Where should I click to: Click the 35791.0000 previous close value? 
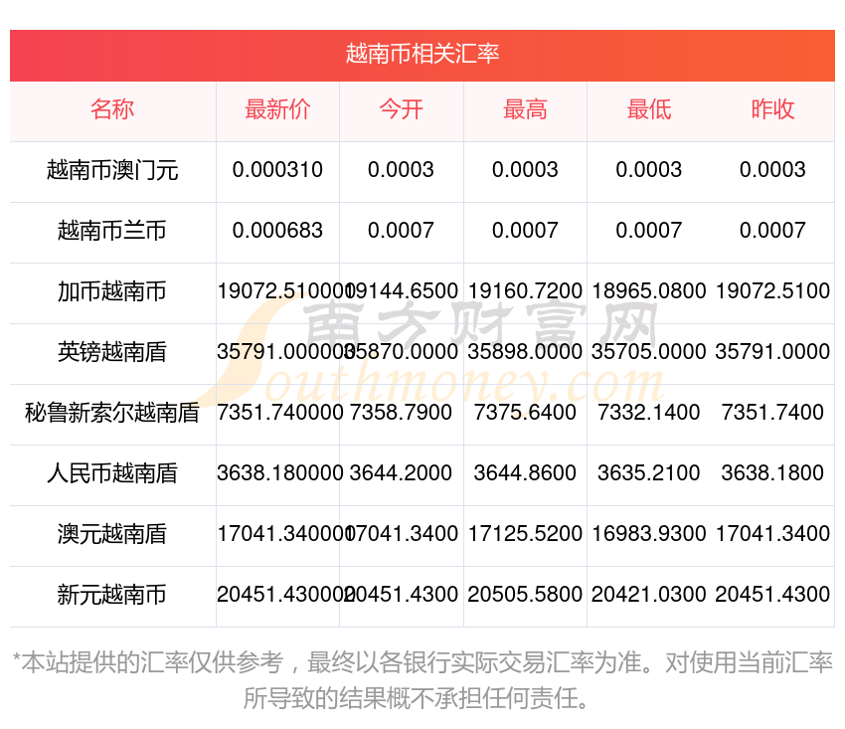772,352
